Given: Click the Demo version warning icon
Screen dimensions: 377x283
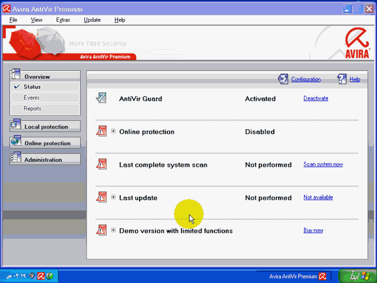Looking at the screenshot, I should tap(101, 231).
